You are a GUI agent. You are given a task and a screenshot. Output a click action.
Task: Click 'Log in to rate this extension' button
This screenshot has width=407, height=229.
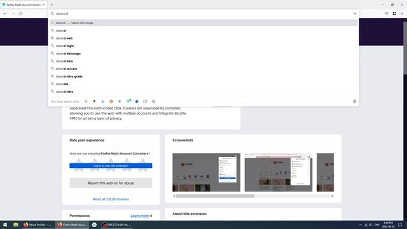[111, 165]
